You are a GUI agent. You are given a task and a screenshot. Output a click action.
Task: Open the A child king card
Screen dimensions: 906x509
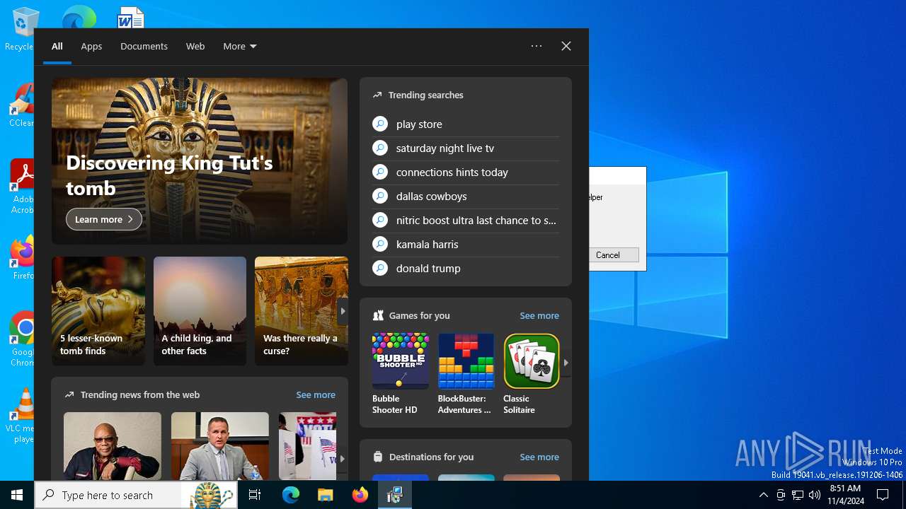[200, 311]
